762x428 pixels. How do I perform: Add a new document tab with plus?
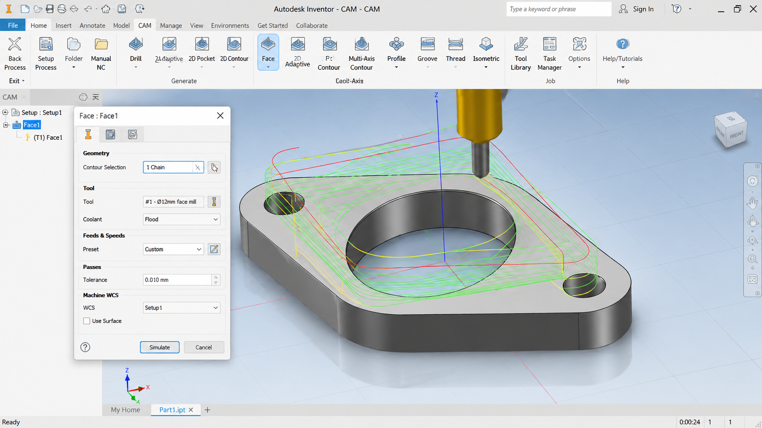tap(207, 410)
